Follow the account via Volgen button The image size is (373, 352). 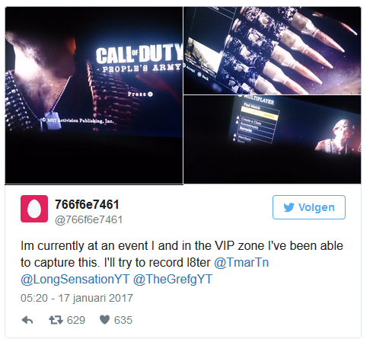[x=309, y=207]
